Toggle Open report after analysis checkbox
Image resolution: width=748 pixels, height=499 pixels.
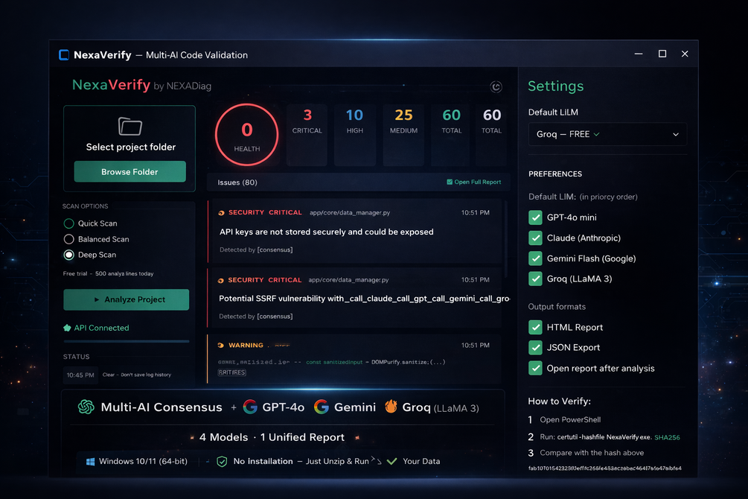tap(535, 368)
